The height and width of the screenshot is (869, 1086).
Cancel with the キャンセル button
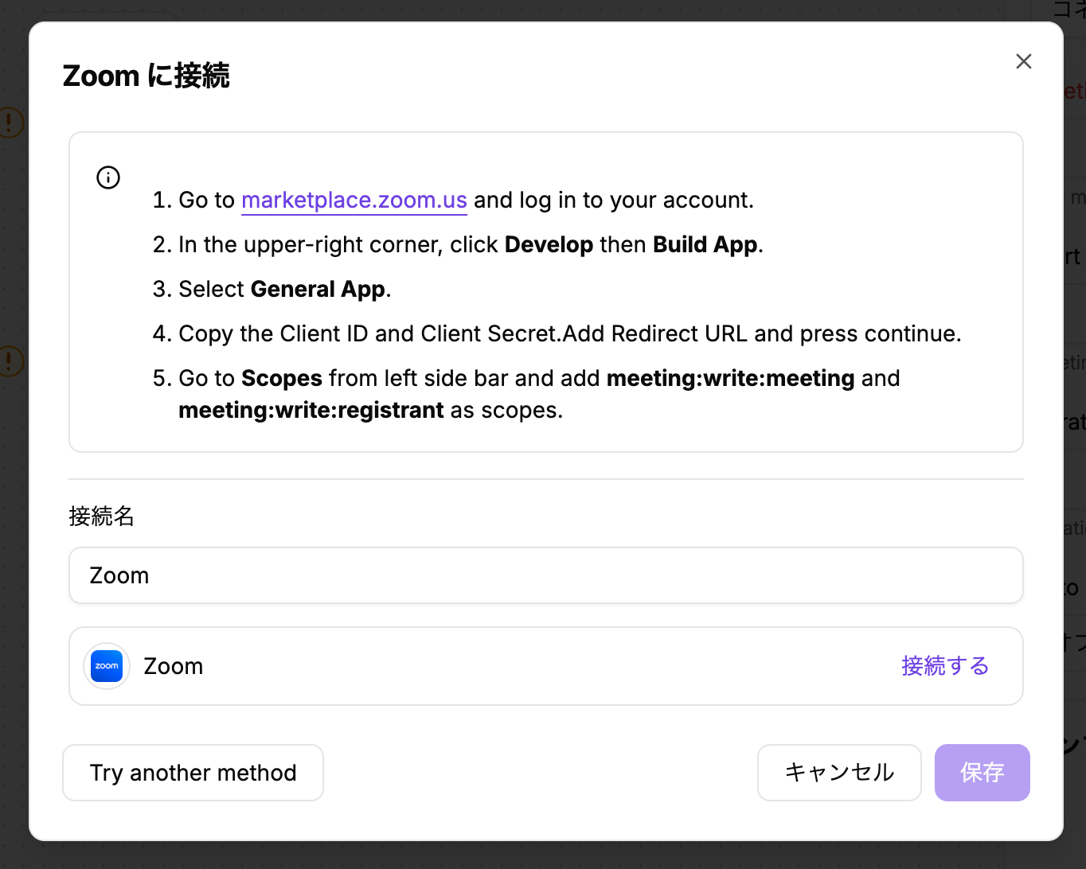point(839,773)
